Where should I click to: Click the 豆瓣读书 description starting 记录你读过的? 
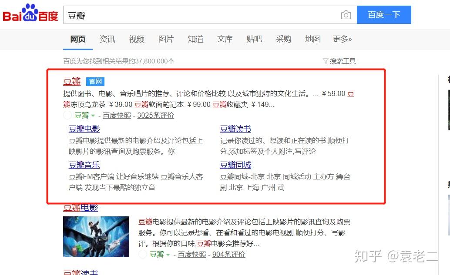[x=285, y=146]
